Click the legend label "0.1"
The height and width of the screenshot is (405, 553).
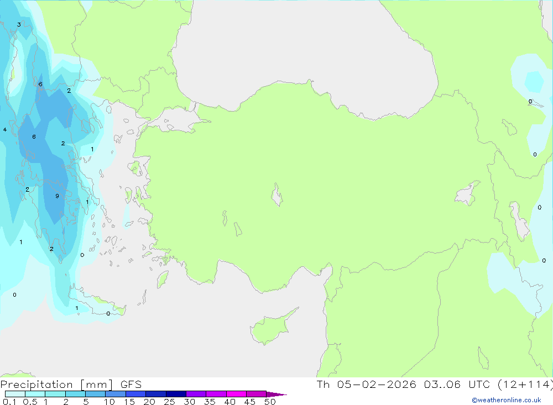pos(9,402)
